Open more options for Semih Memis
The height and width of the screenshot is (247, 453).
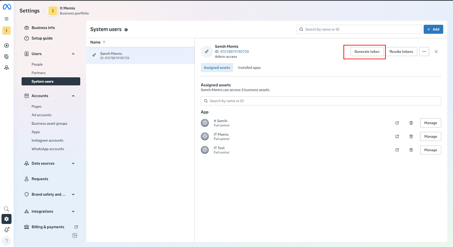[424, 52]
